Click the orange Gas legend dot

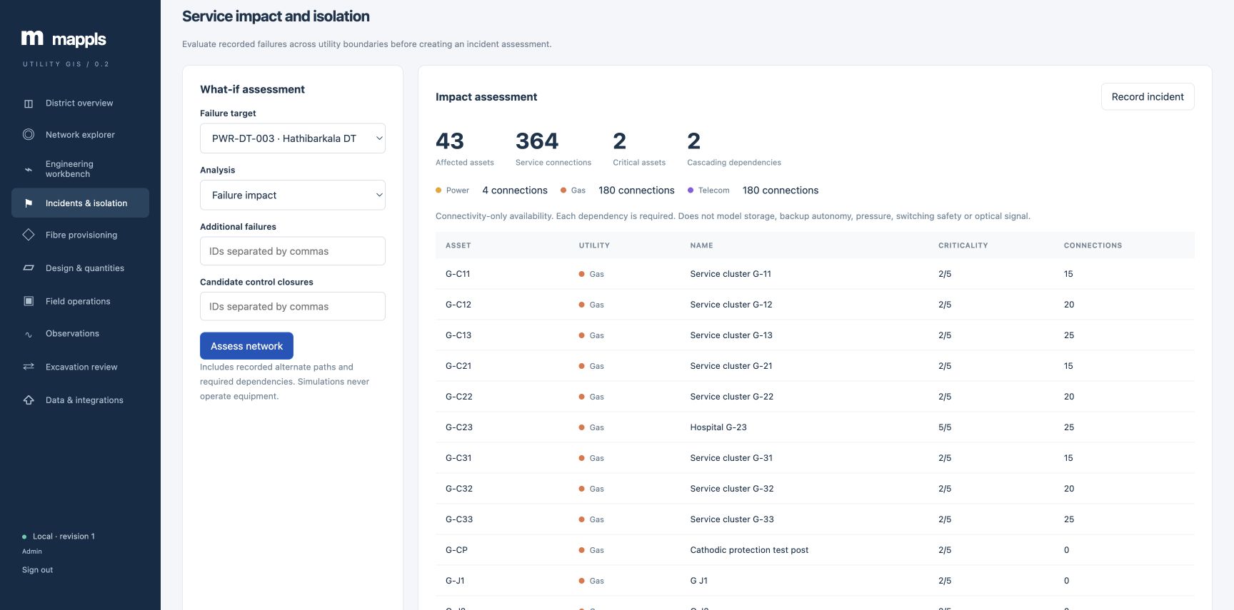(563, 190)
